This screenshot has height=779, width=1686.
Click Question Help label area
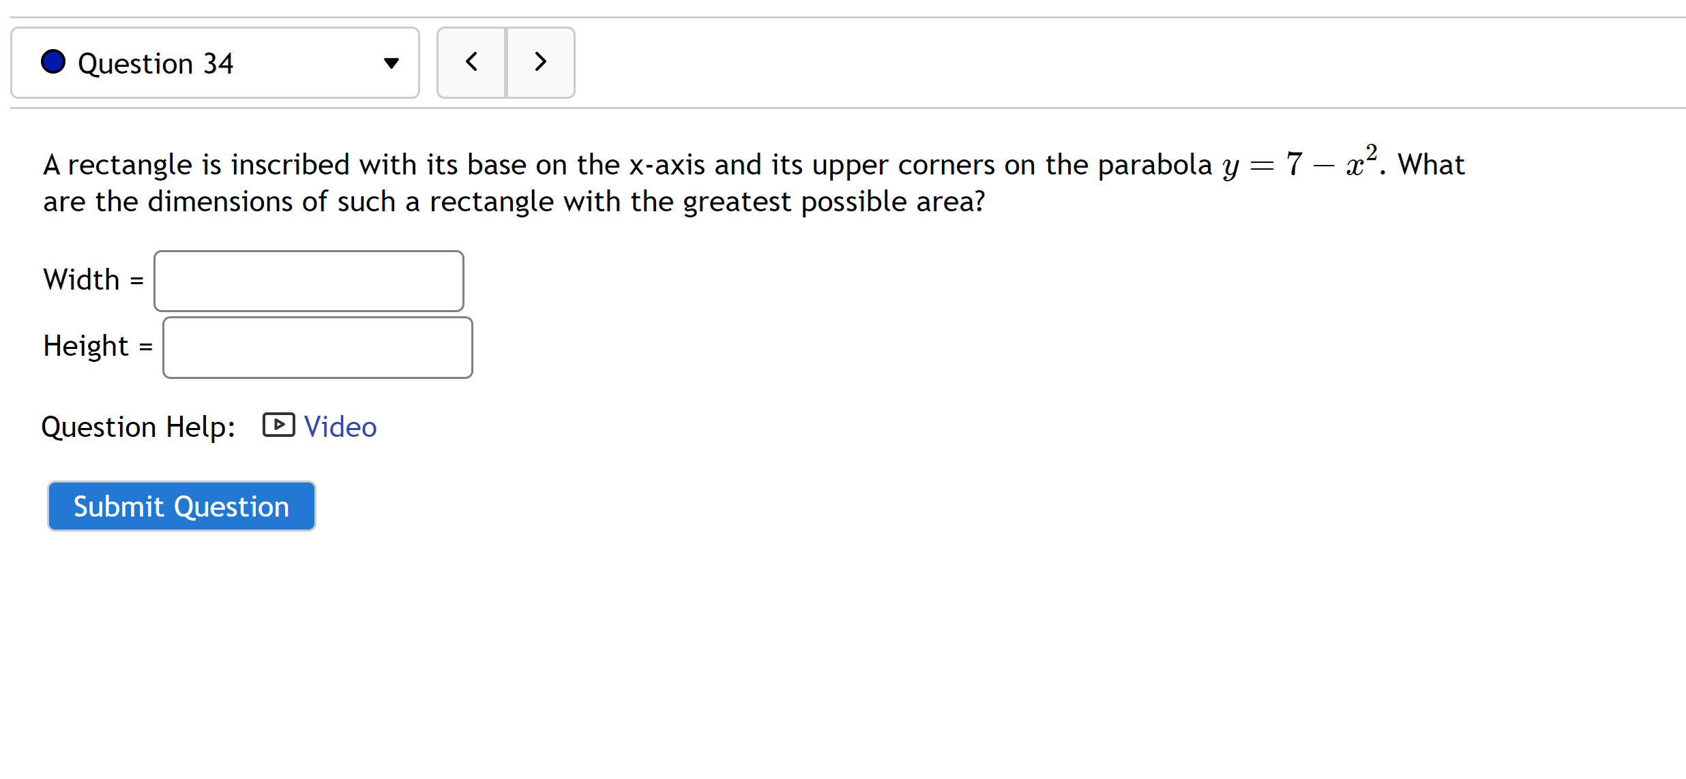(138, 426)
